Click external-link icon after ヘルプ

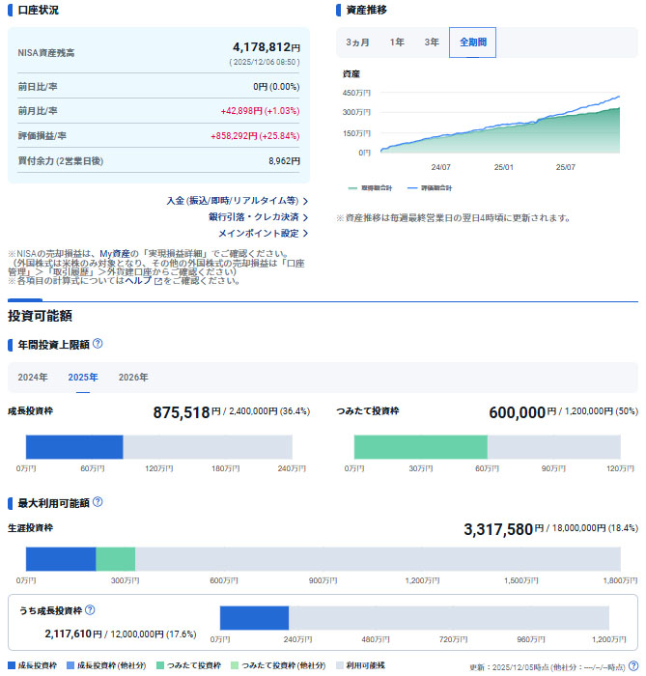(157, 281)
